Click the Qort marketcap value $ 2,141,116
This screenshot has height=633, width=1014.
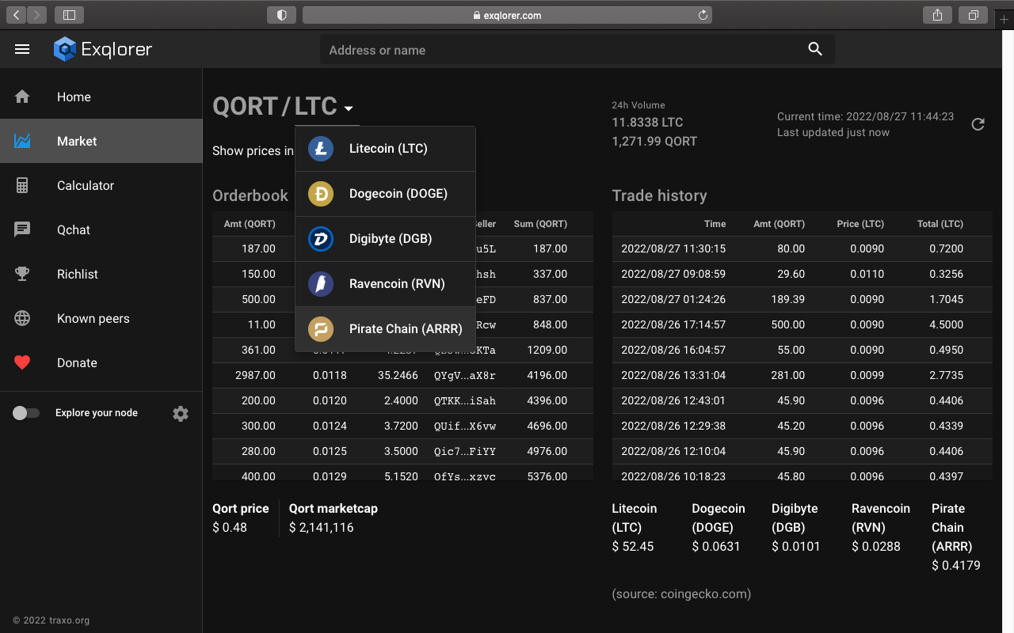(322, 527)
